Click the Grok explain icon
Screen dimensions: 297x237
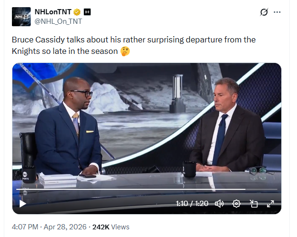coord(264,12)
